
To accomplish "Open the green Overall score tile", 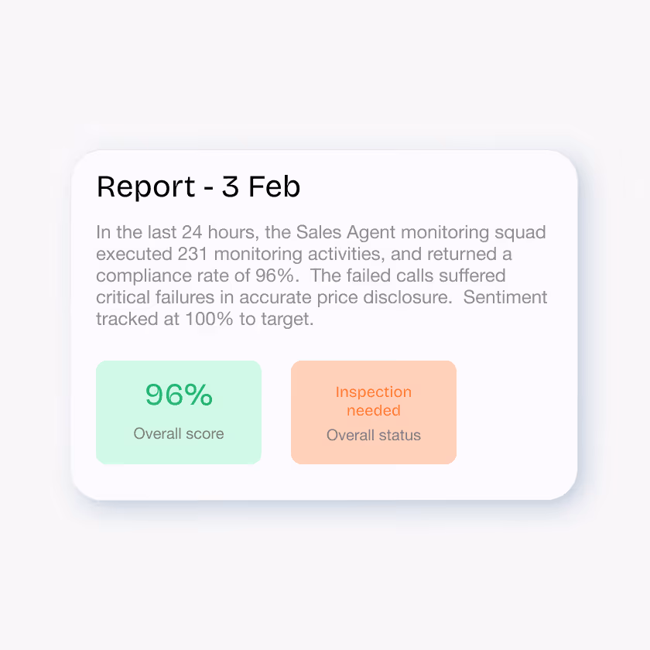I will coord(179,412).
